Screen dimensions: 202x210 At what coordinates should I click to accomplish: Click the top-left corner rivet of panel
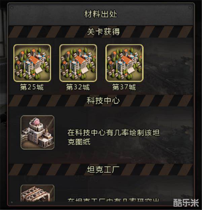tap(12, 8)
